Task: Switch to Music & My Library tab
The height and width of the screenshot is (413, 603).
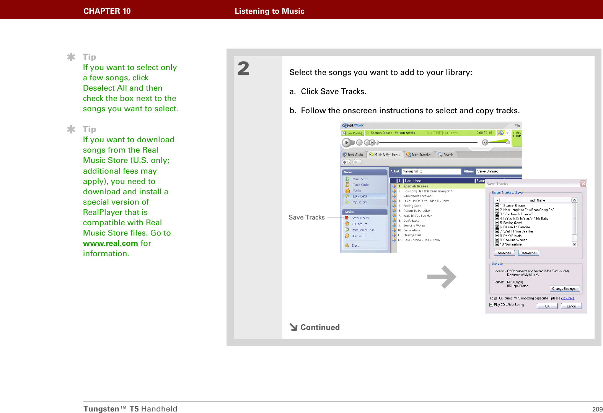Action: tap(385, 154)
